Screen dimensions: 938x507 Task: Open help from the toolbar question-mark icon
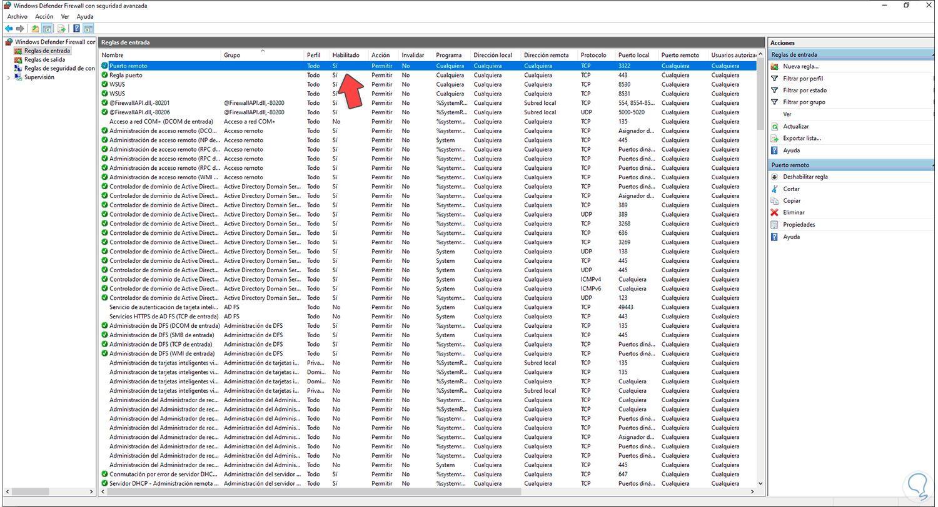(76, 29)
